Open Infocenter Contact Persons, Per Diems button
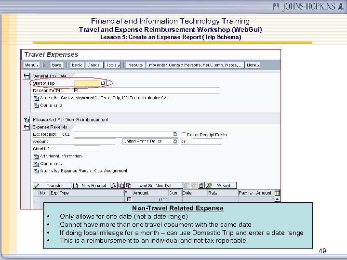347x260 pixels. [195, 65]
